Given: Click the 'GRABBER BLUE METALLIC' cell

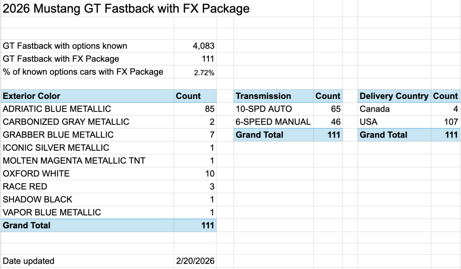Looking at the screenshot, I should pos(58,134).
